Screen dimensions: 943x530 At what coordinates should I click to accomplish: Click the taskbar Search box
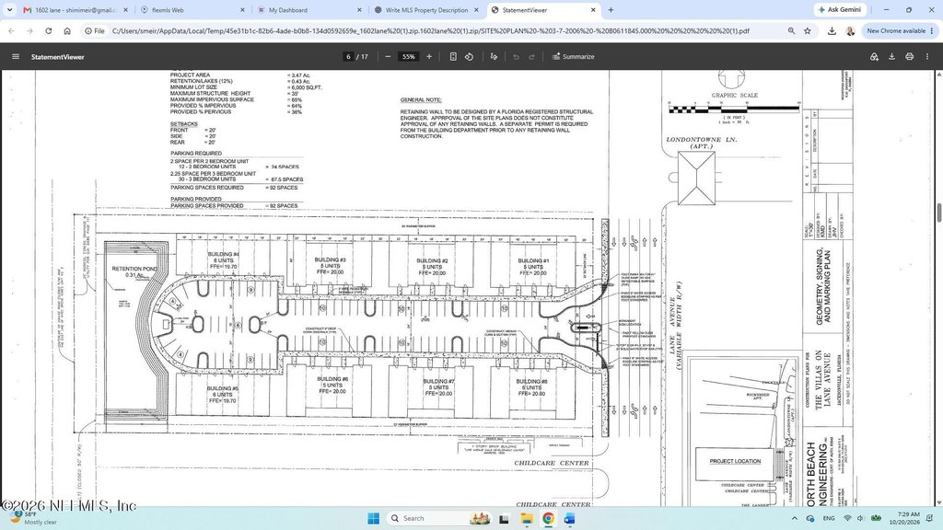pos(439,518)
